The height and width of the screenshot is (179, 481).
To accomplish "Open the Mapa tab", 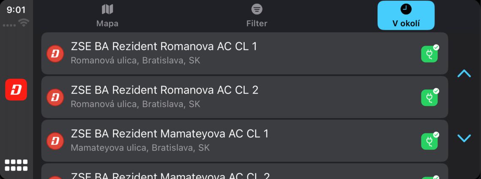I will coord(107,15).
